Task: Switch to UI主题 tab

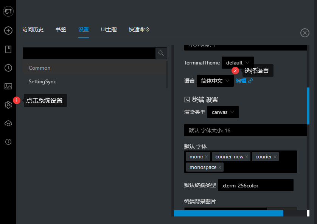Action: click(109, 30)
